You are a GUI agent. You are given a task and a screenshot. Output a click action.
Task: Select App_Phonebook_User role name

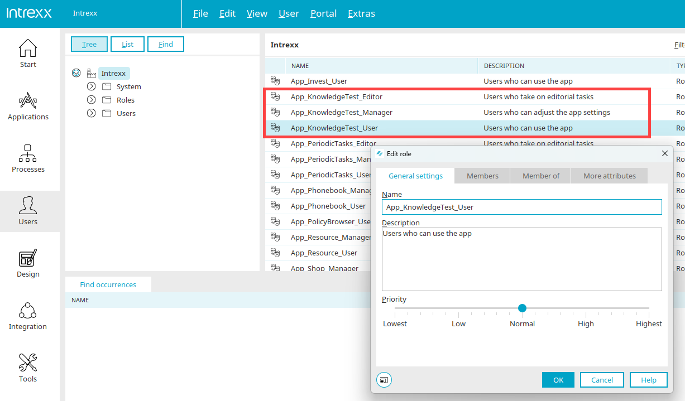tap(328, 206)
